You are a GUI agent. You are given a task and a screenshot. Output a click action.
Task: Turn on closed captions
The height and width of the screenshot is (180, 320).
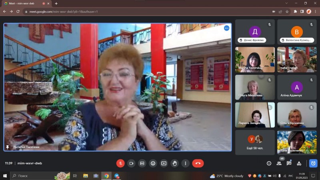[142, 163]
